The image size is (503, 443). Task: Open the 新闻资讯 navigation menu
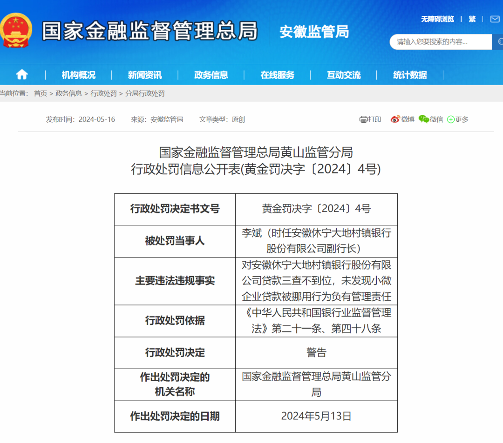click(x=145, y=75)
